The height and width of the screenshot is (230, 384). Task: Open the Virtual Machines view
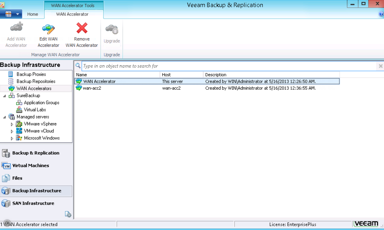point(36,165)
